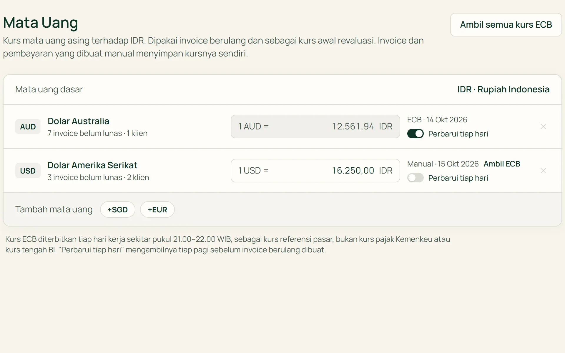This screenshot has width=565, height=353.
Task: Click the USD currency code badge
Action: (x=28, y=171)
